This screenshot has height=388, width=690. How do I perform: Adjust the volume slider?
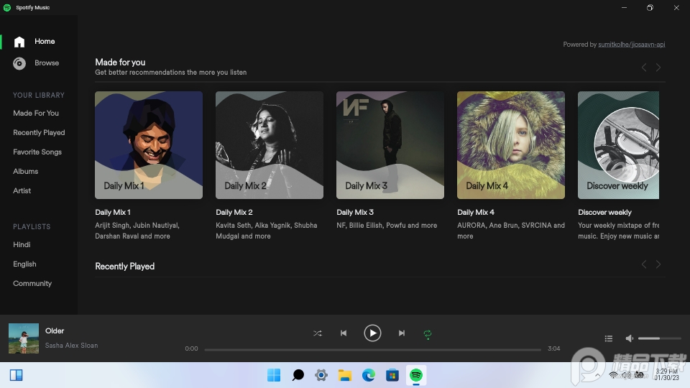click(x=659, y=338)
